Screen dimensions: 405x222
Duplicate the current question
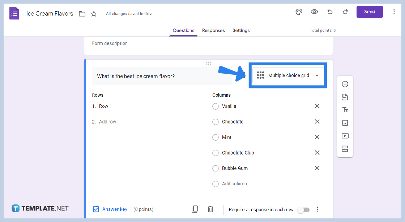[195, 209]
